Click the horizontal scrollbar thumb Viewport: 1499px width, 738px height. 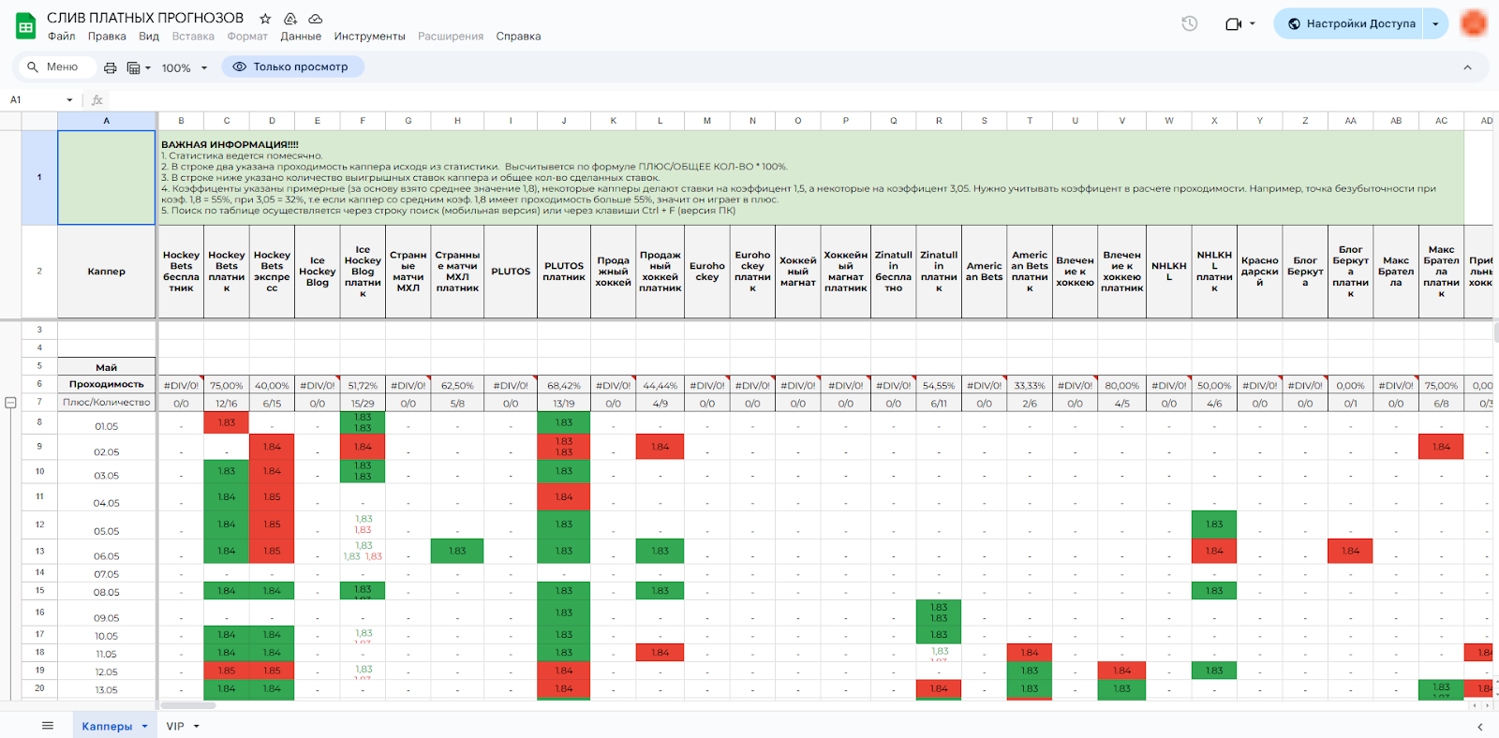click(x=187, y=705)
